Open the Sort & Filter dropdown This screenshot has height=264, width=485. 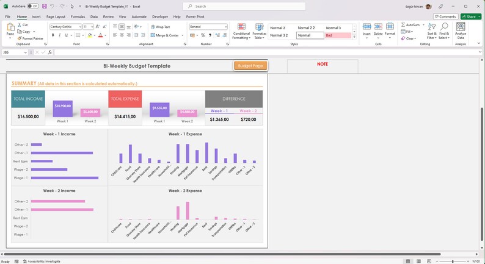tap(432, 31)
